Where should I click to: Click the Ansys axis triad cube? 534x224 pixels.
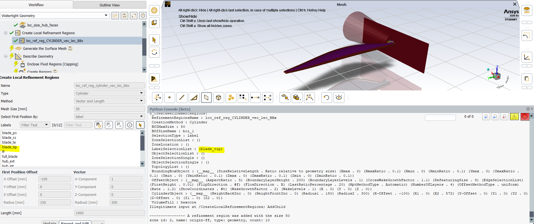pos(497,76)
